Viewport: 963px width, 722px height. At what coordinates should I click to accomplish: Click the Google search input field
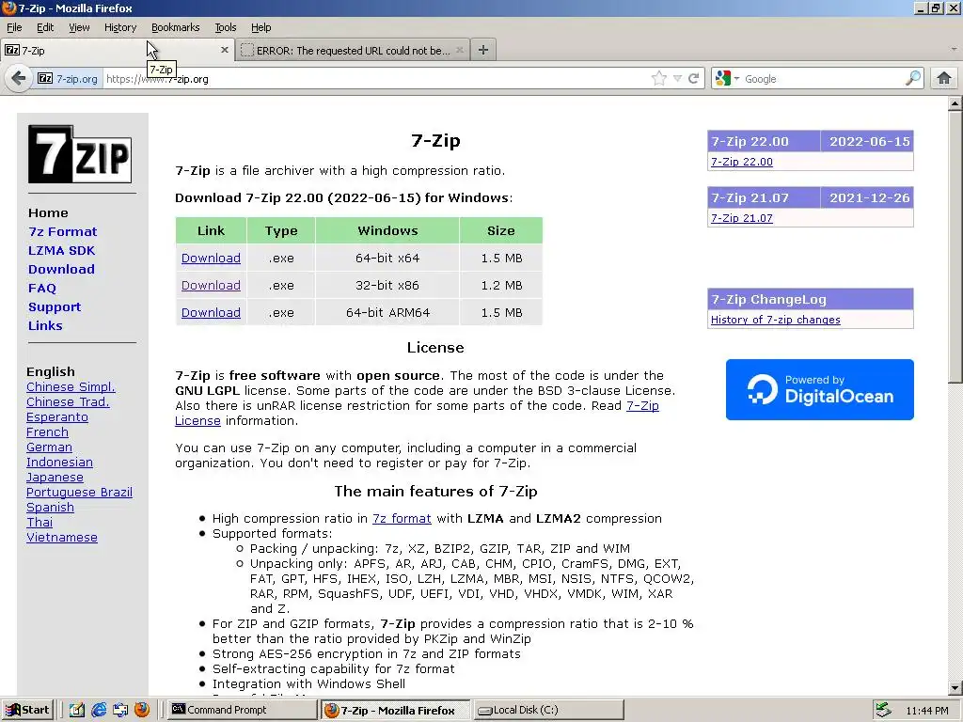coord(823,79)
